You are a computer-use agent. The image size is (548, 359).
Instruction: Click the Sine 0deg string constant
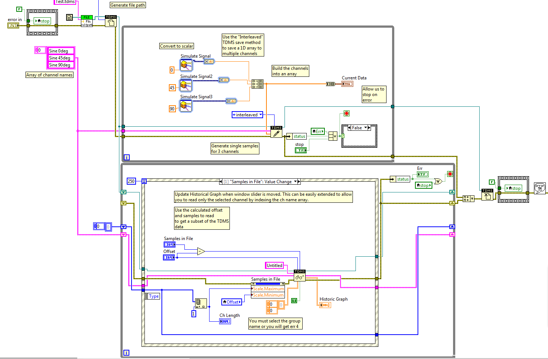coord(61,51)
